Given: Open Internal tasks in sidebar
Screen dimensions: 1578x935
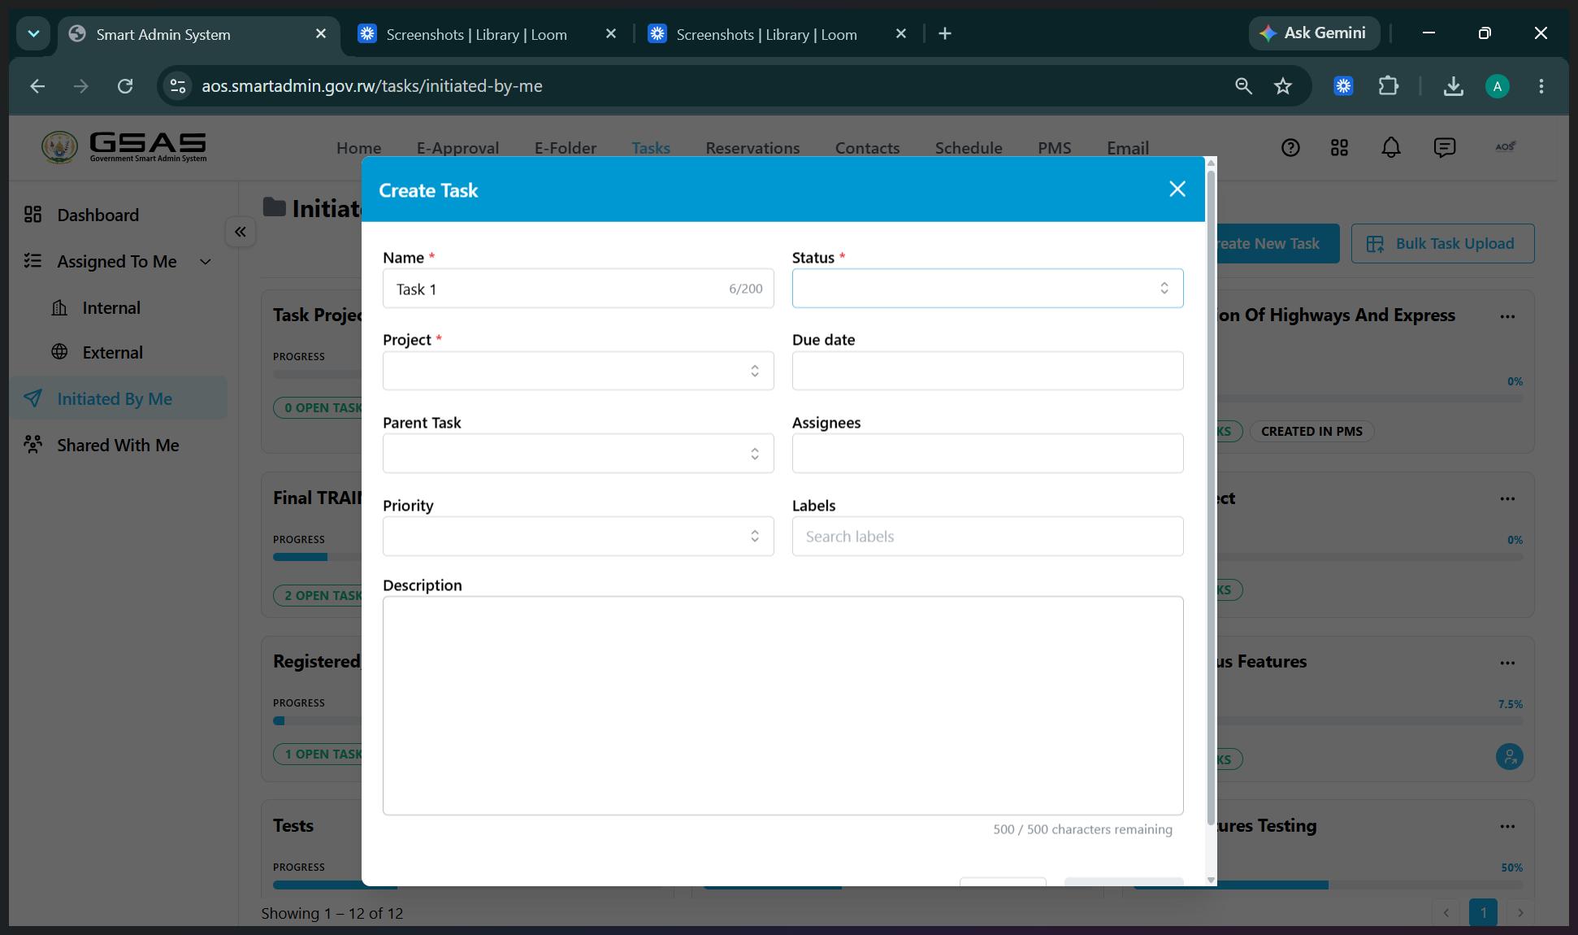Looking at the screenshot, I should pyautogui.click(x=111, y=308).
